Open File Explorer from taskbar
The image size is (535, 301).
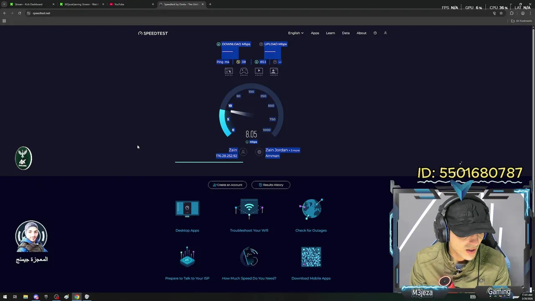(x=25, y=297)
